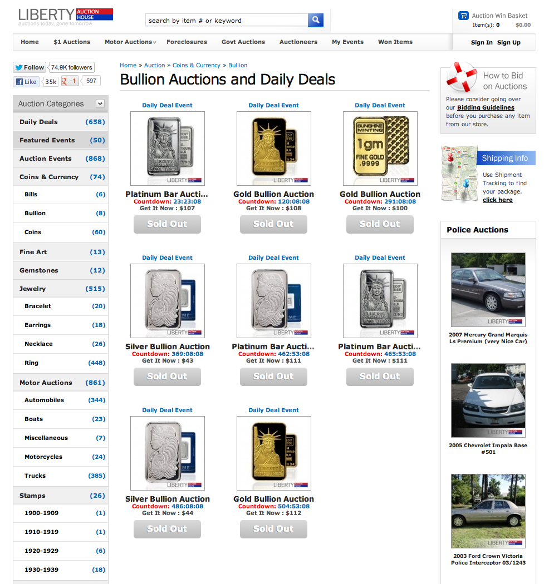Type in the search by item field

pyautogui.click(x=227, y=21)
